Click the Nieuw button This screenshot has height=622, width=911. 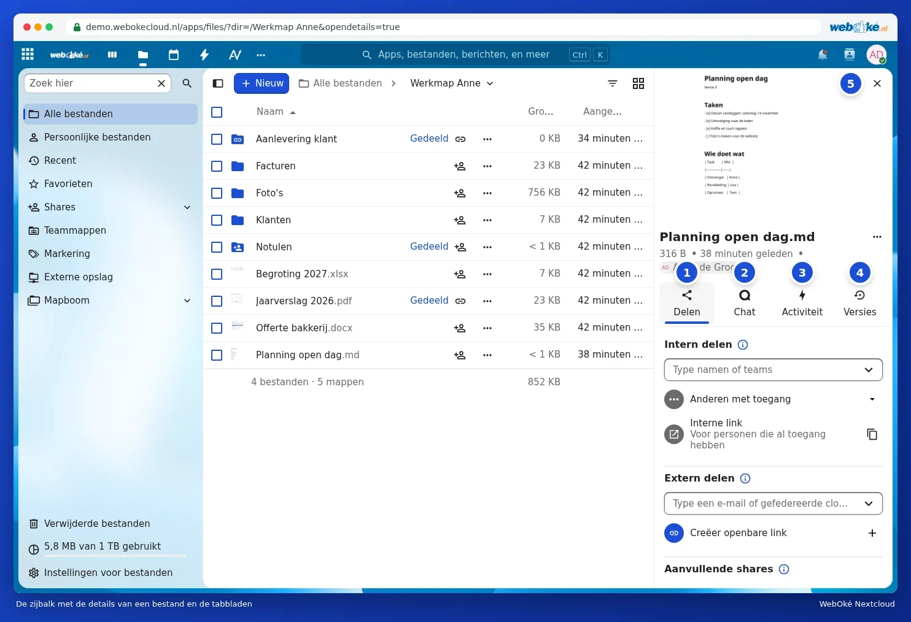coord(262,83)
